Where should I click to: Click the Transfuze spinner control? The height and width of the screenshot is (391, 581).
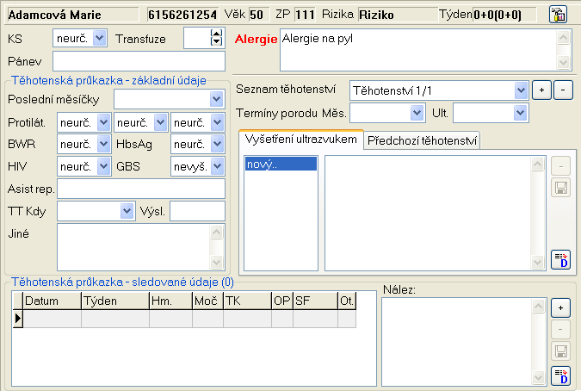216,39
